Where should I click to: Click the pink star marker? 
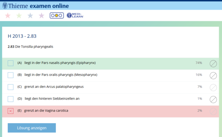pos(8,15)
